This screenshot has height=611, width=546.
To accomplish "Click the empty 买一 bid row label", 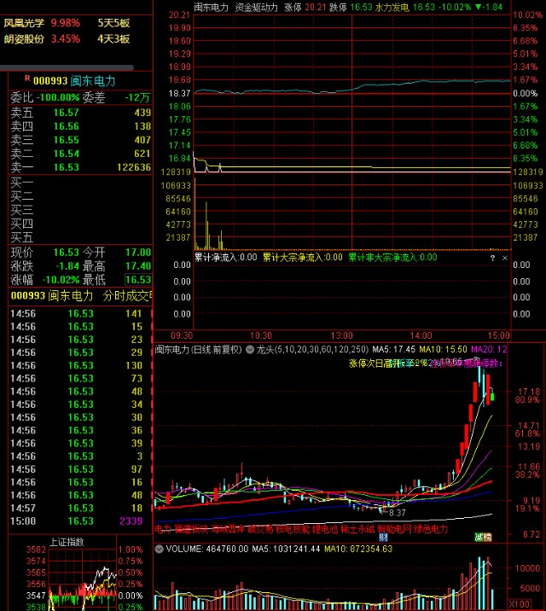I will click(22, 183).
